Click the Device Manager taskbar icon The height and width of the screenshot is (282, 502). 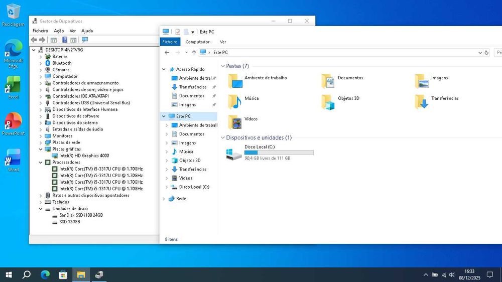99,274
